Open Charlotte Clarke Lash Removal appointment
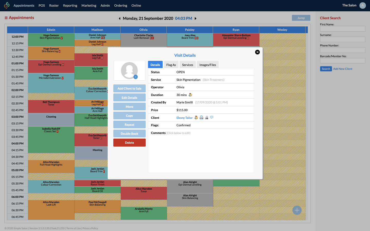 coord(144,40)
